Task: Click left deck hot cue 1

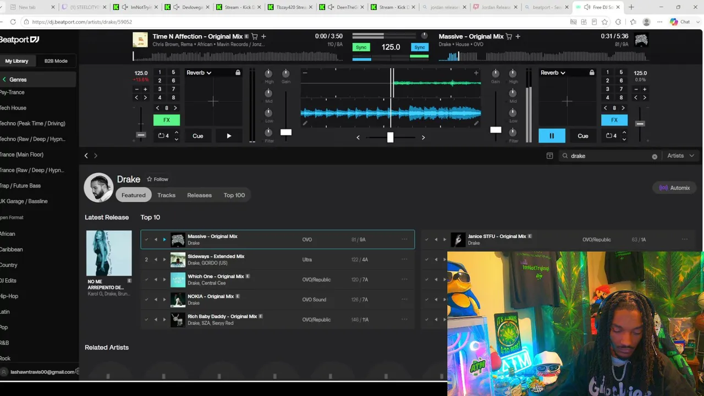Action: click(x=159, y=72)
